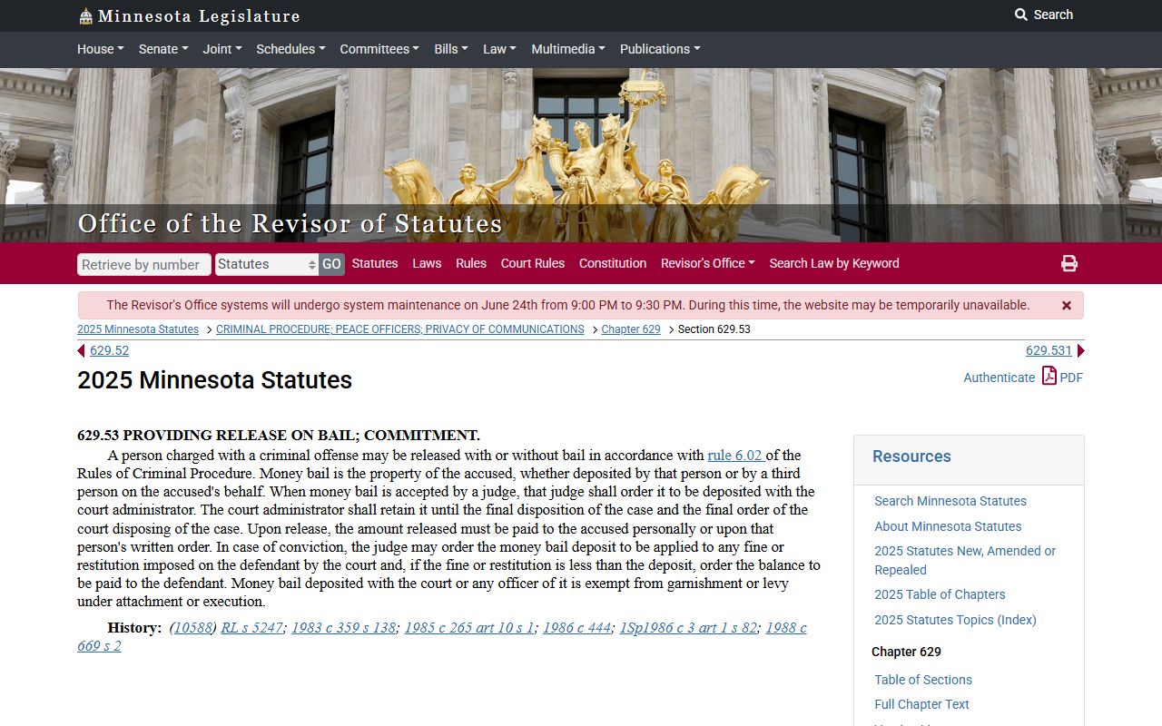Select the Statutes document type combo box

click(266, 264)
